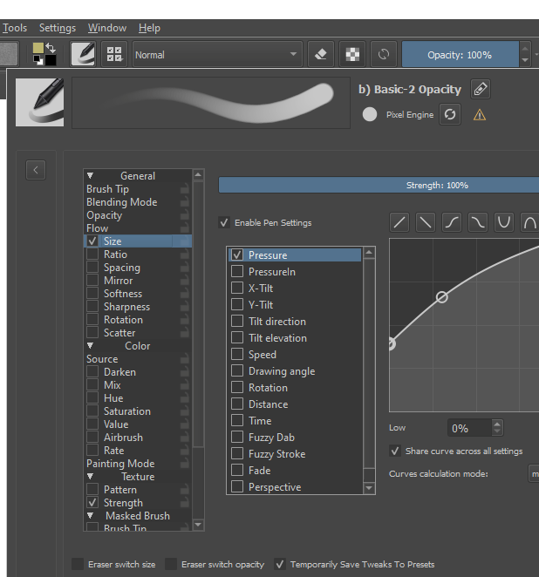The image size is (539, 577).
Task: Click the choose brush preset grid icon
Action: click(114, 54)
